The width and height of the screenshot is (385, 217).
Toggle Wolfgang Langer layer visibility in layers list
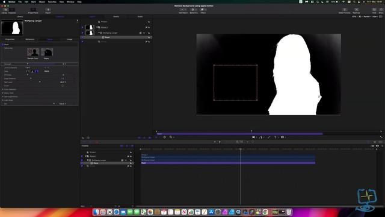point(82,33)
